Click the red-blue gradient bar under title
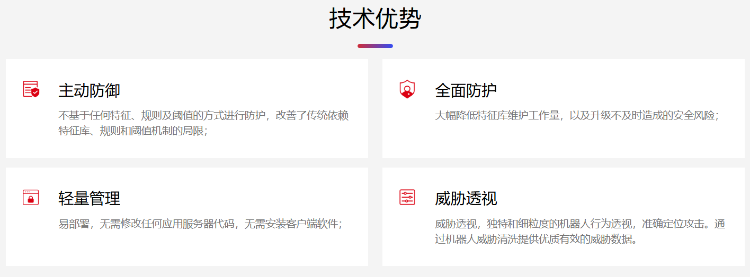The height and width of the screenshot is (277, 750). (x=375, y=46)
